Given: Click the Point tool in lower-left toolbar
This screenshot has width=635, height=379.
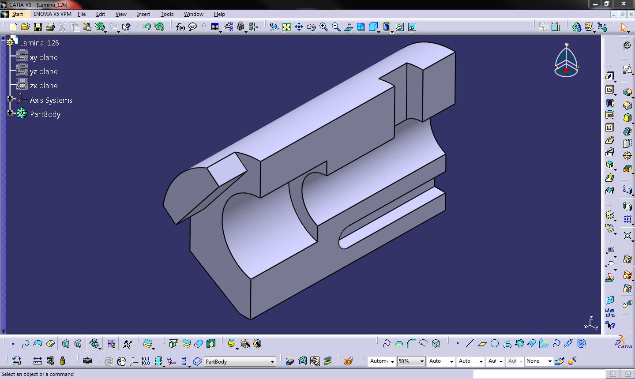Looking at the screenshot, I should click(x=13, y=343).
